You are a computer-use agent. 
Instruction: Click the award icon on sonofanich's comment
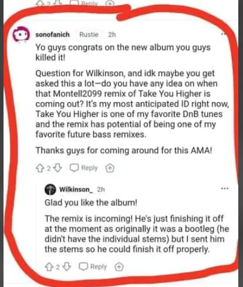tap(110, 168)
